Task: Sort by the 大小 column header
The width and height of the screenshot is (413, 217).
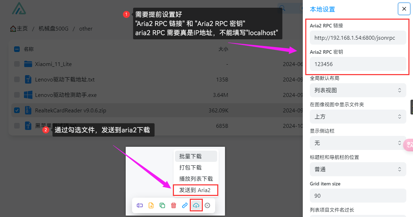Action: (x=223, y=49)
